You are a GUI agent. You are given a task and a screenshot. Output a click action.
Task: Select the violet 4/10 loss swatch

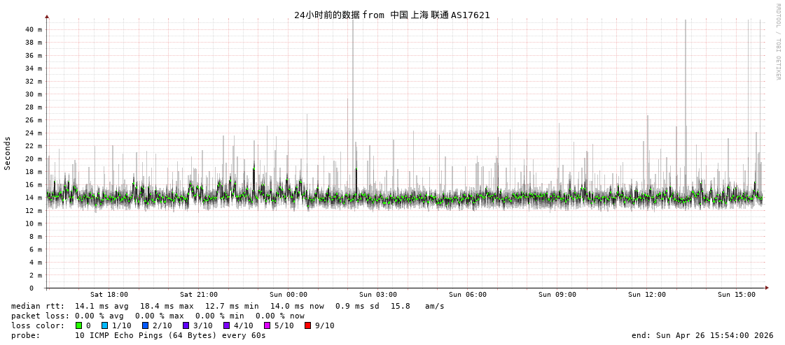226,325
